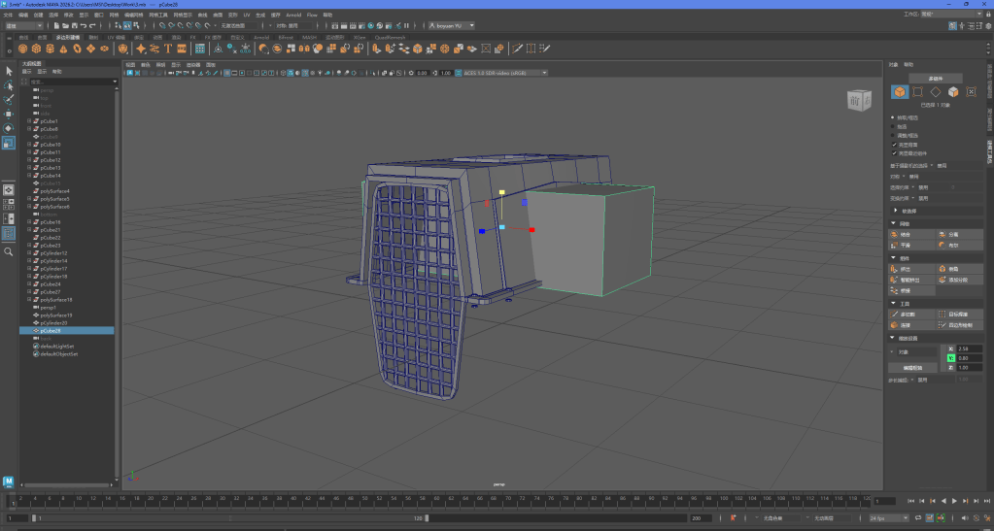
Task: Activate the Select tool arrow
Action: click(x=9, y=71)
